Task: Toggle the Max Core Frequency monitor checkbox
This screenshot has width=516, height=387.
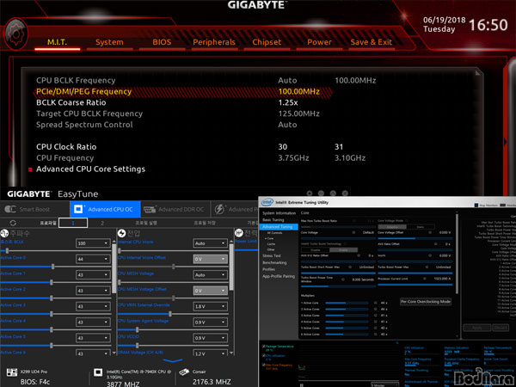Action: (x=263, y=365)
